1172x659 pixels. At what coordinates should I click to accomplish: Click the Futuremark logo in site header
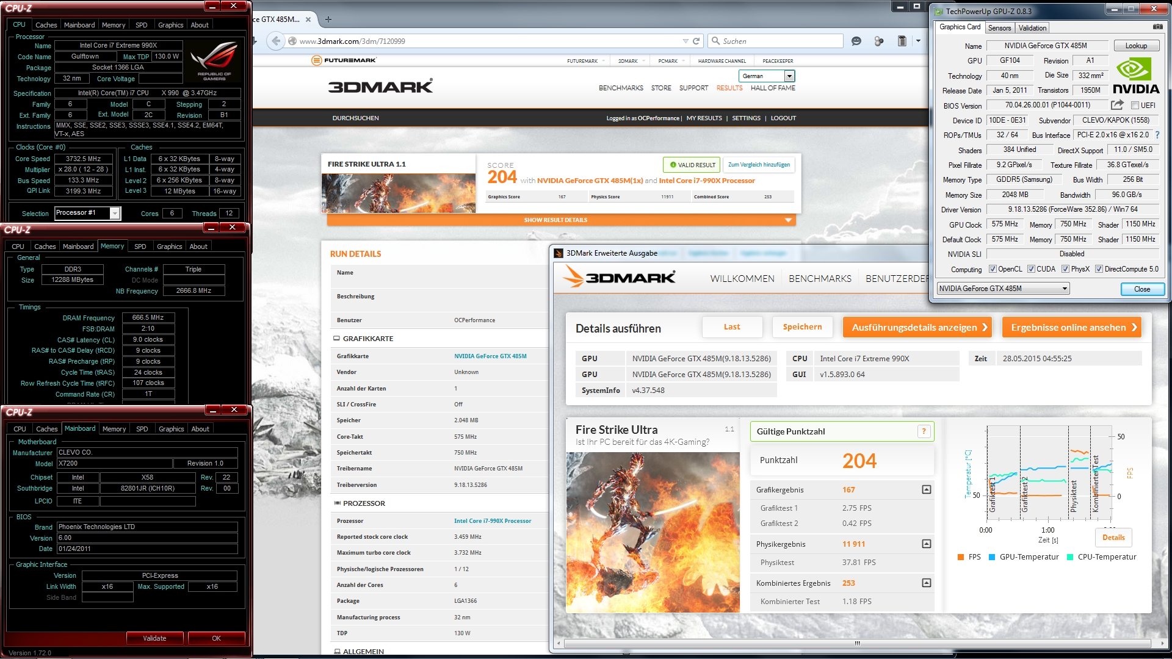click(344, 60)
